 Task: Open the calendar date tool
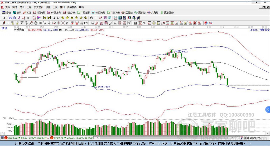(115, 18)
